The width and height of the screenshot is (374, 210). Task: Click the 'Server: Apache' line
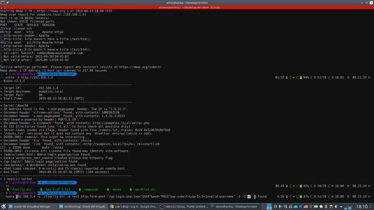[x=14, y=106]
